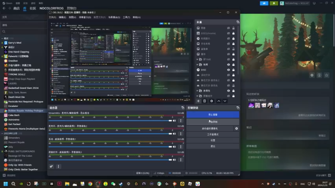Expand the last source group in the Sources list
Viewport: 335px width, 188px height.
click(197, 96)
